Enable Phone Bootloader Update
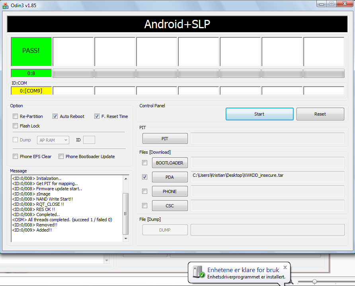 pyautogui.click(x=61, y=157)
